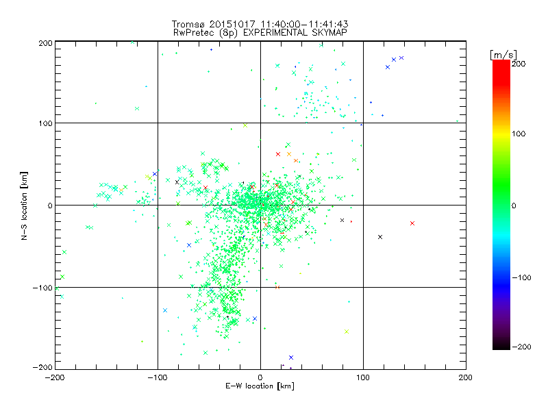
Task: Click the 0 label on the colorbar
Action: 513,206
